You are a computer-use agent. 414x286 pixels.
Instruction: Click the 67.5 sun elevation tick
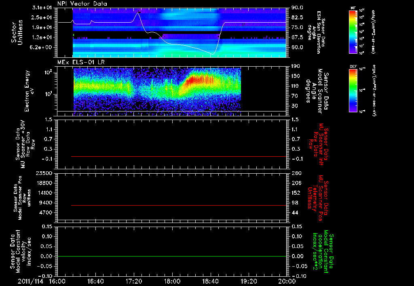coord(297,38)
